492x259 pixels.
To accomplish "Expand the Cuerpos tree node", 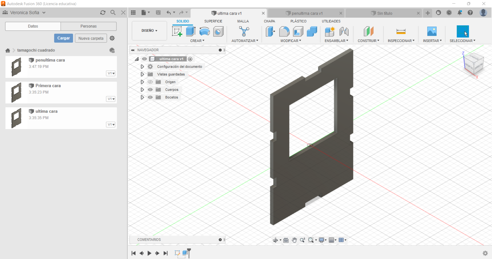I will 142,90.
